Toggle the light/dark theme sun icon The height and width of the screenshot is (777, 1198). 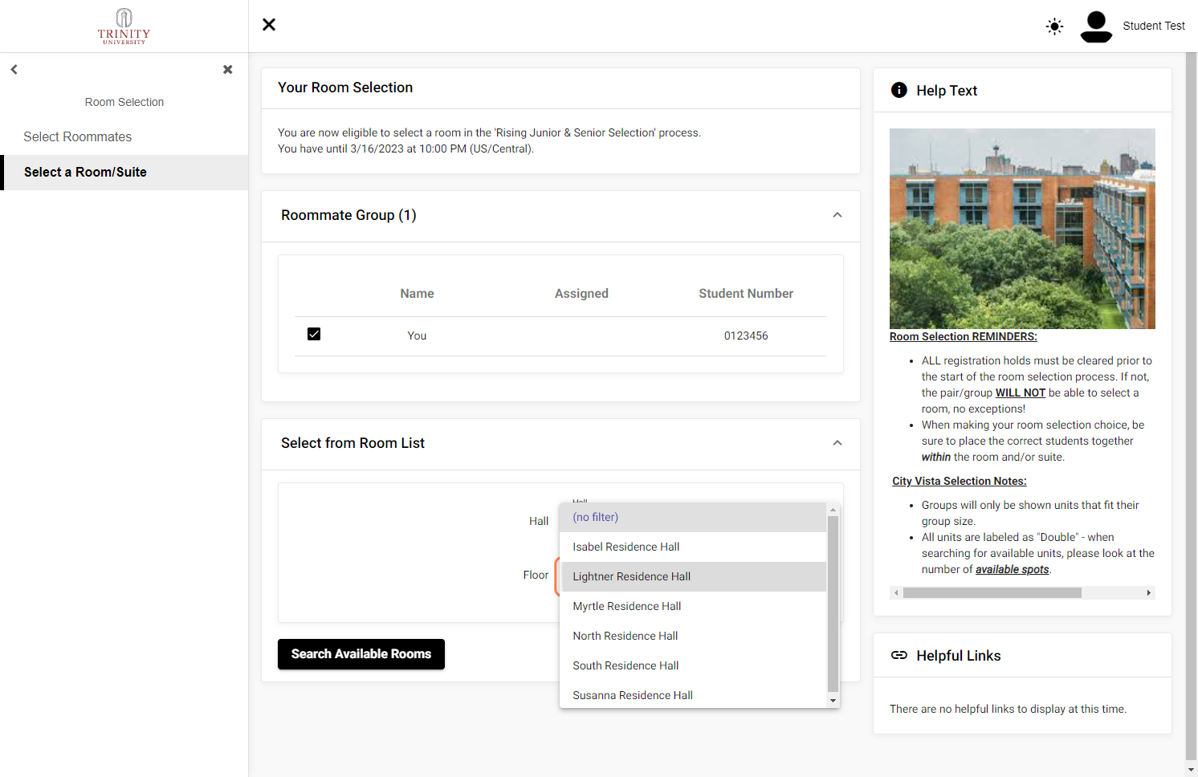(x=1055, y=26)
